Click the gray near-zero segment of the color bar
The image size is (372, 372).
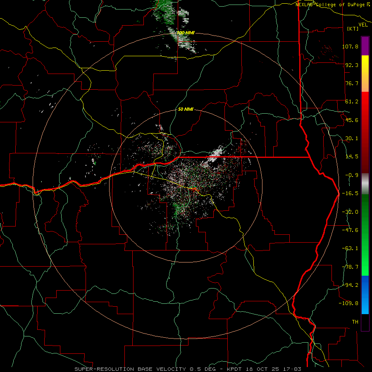click(365, 184)
